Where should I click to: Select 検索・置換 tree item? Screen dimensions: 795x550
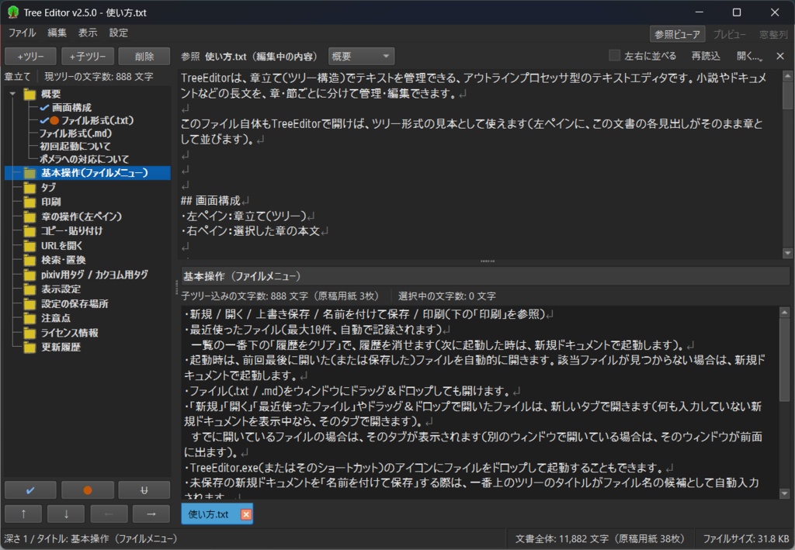pyautogui.click(x=63, y=261)
